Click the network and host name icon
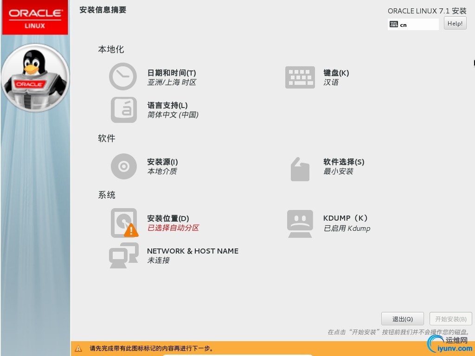Image resolution: width=475 pixels, height=356 pixels. point(124,255)
